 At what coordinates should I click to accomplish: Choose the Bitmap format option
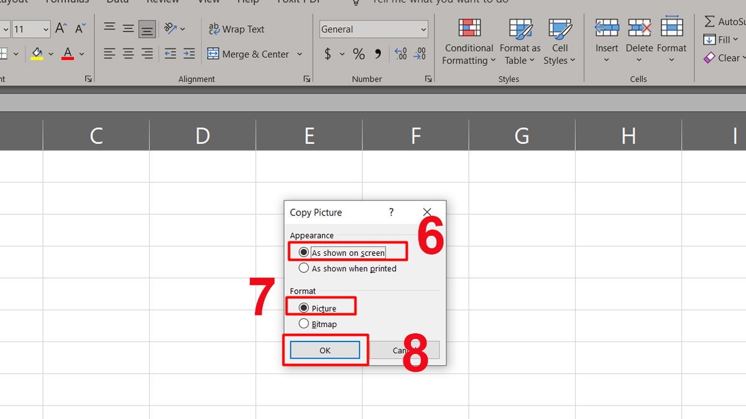click(304, 324)
